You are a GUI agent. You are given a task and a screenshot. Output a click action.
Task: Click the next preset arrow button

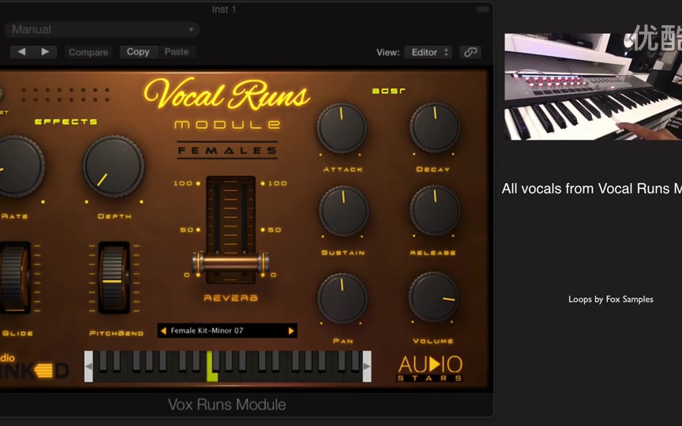(x=45, y=52)
